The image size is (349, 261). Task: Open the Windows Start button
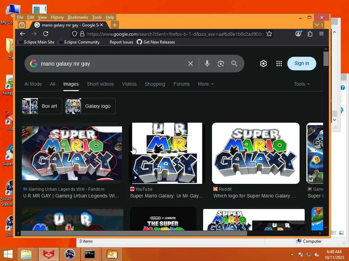[8, 254]
